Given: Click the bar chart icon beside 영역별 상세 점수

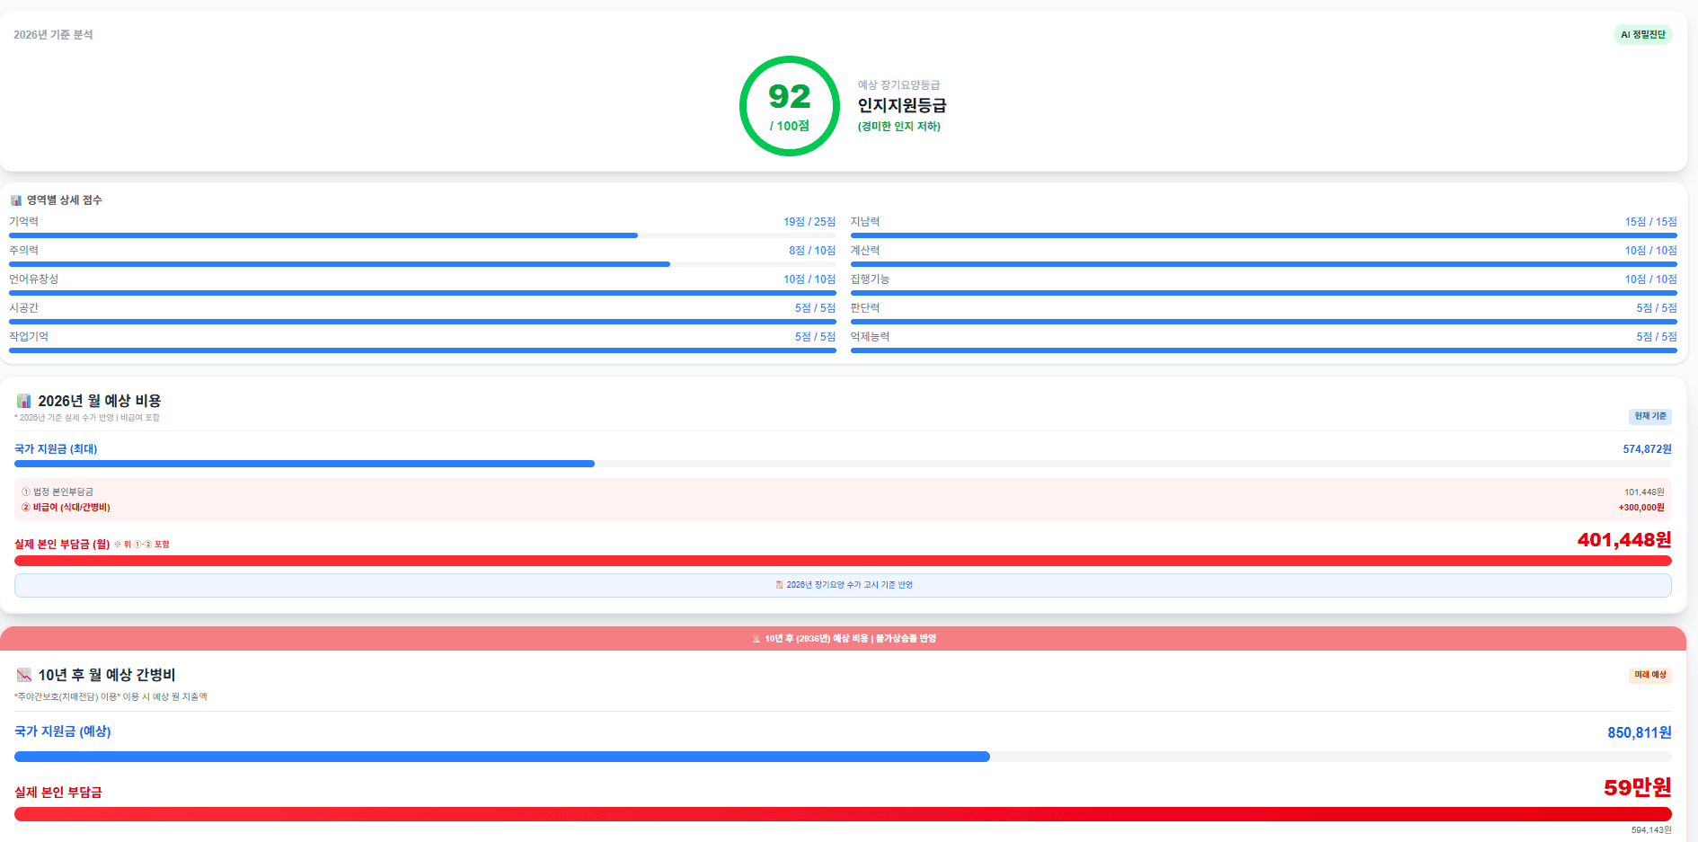Looking at the screenshot, I should point(15,200).
